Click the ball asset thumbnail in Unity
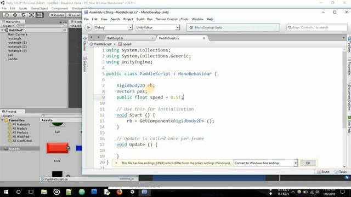Image resolution: width=351 pixels, height=197 pixels. click(x=57, y=125)
